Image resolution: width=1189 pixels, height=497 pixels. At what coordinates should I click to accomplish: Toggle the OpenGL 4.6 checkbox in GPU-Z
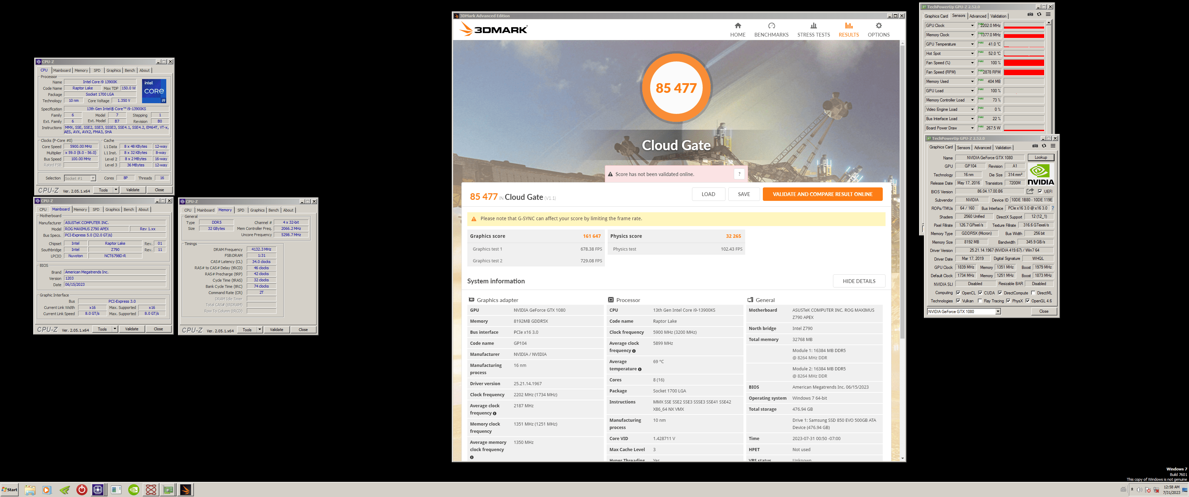1028,301
